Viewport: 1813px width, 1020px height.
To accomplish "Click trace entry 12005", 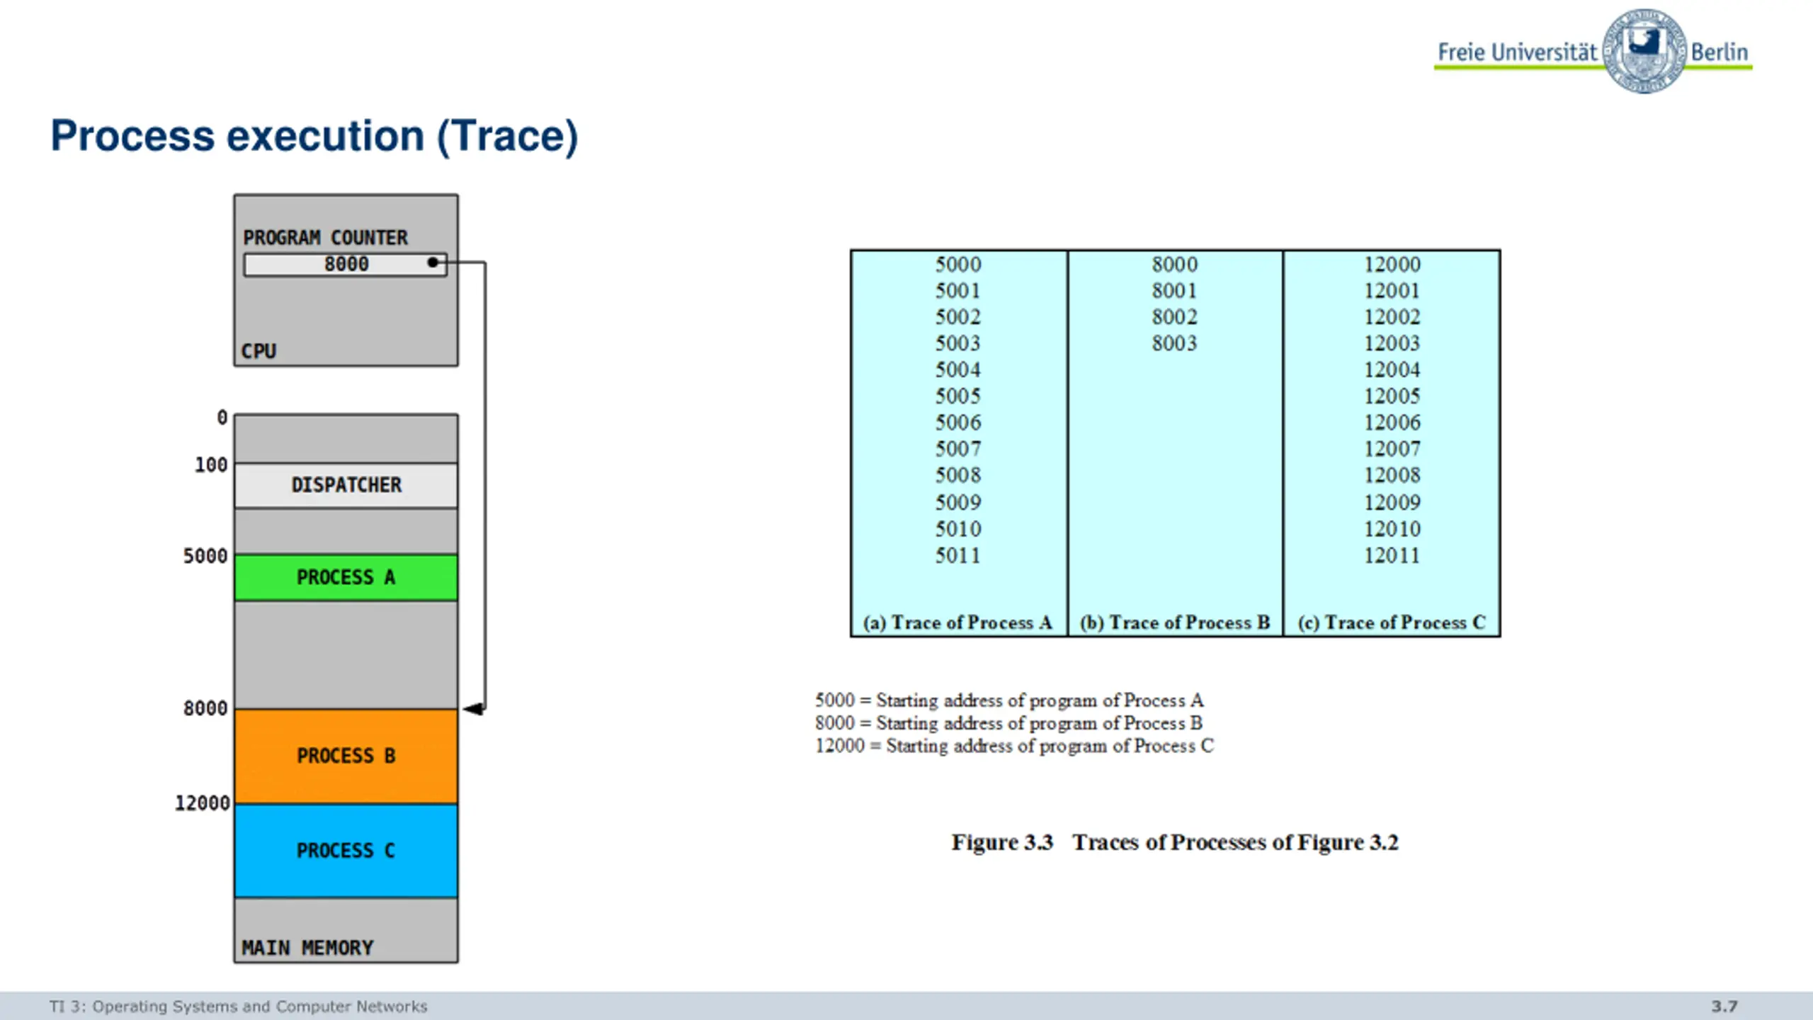I will click(1392, 396).
